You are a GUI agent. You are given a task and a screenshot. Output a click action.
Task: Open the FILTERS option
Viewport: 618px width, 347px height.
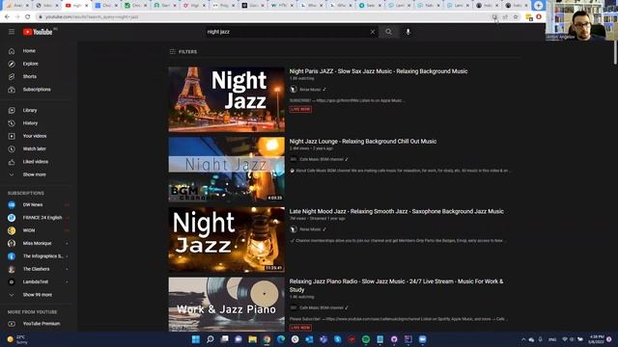click(183, 51)
